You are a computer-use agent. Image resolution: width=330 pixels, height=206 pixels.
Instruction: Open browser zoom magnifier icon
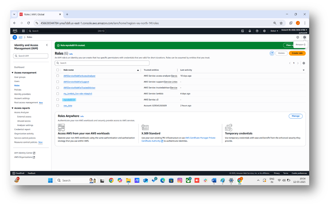(275, 23)
